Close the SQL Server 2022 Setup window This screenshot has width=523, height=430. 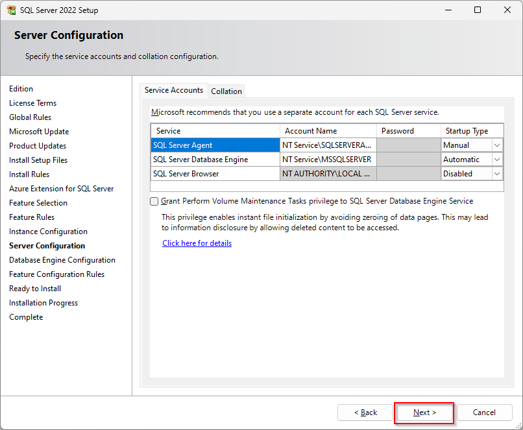click(507, 10)
